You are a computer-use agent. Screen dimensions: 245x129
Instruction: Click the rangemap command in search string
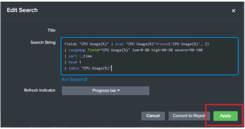coord(77,50)
